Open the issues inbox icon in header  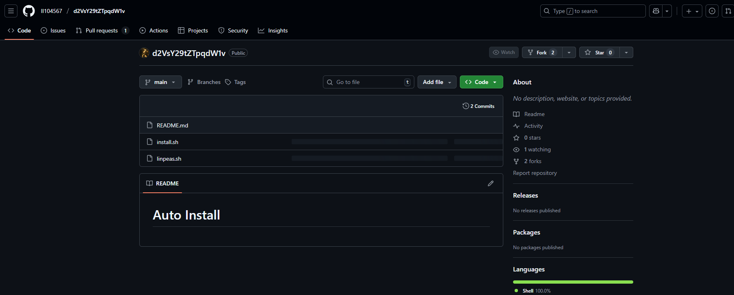tap(712, 11)
